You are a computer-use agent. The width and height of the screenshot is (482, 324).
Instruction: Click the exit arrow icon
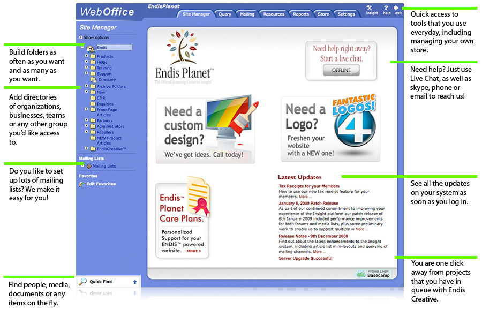coord(396,7)
